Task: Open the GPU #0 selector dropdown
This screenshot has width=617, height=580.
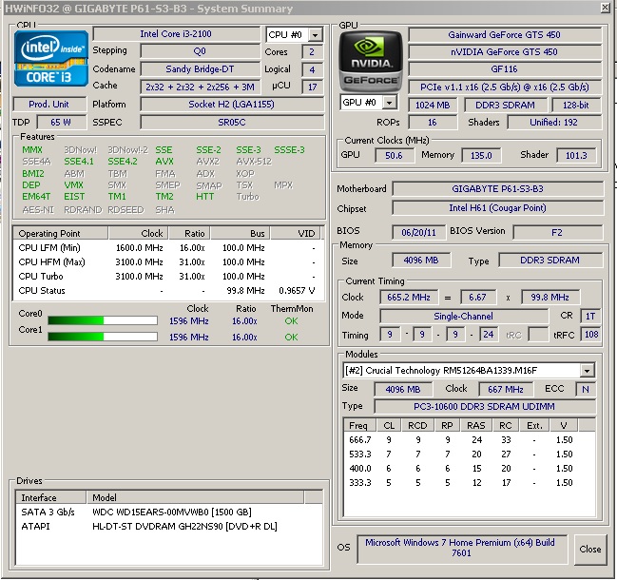Action: click(x=390, y=103)
